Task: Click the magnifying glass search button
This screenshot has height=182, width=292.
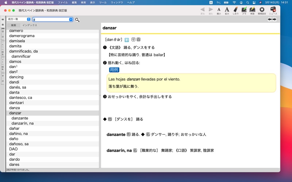Action: [77, 20]
